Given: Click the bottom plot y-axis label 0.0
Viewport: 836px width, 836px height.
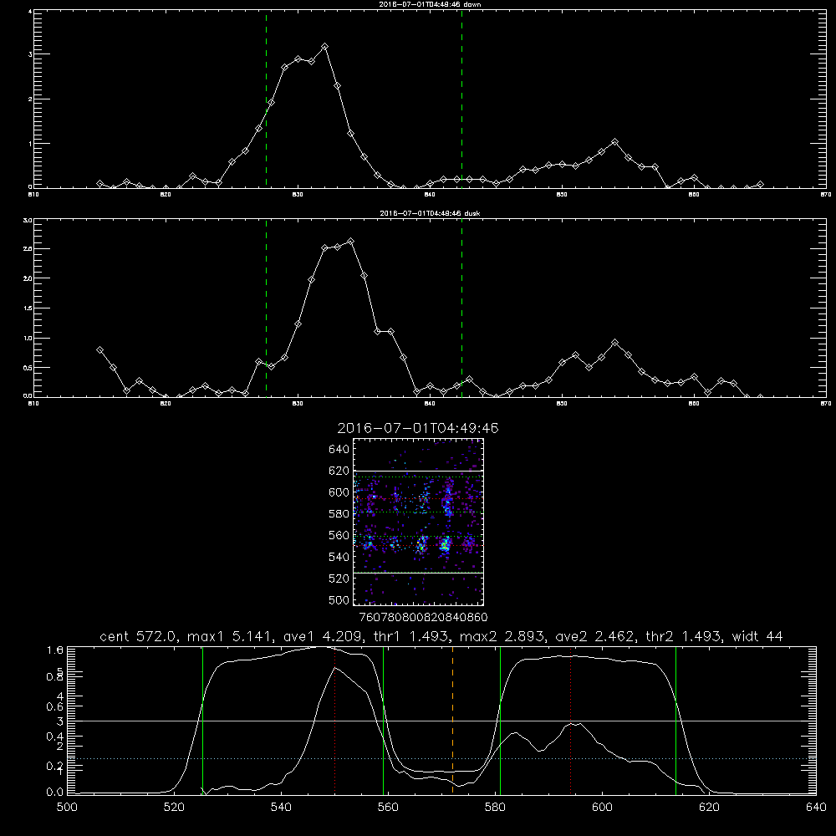Looking at the screenshot, I should [x=55, y=792].
